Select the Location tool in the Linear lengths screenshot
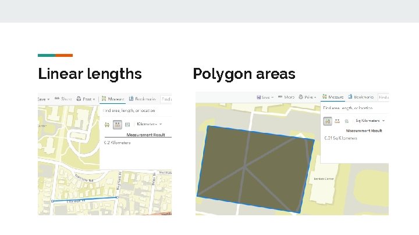This screenshot has height=235, width=419. pyautogui.click(x=127, y=124)
